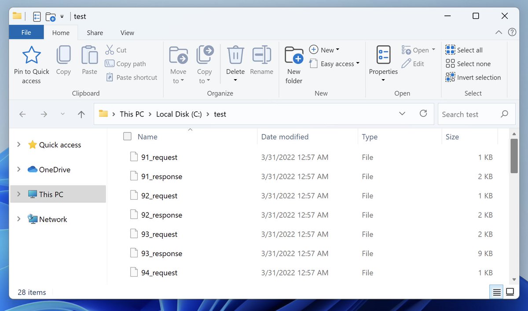Click the Rename icon
The image size is (528, 311).
coord(261,55)
